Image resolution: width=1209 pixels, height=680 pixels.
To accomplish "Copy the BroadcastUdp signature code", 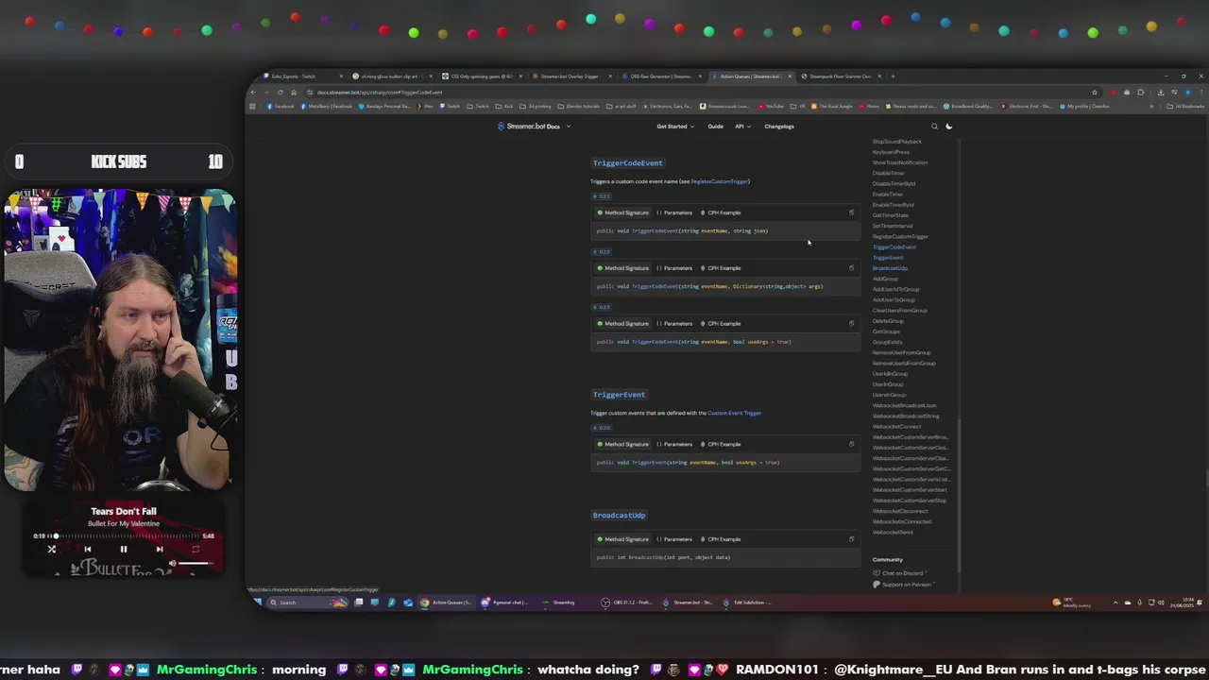I will point(851,539).
